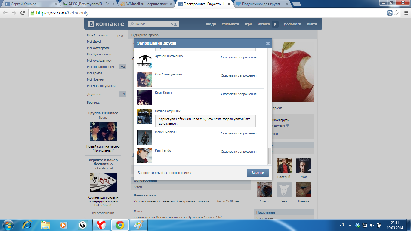Viewport: 411px width, 231px height.
Task: Click the VKontakte logo in header
Action: click(106, 24)
